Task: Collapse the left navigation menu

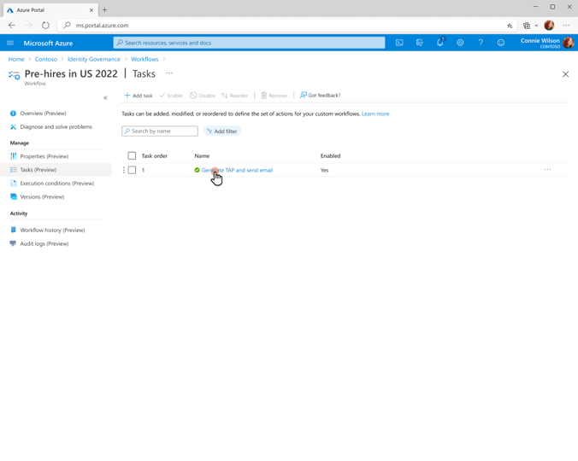Action: click(105, 98)
